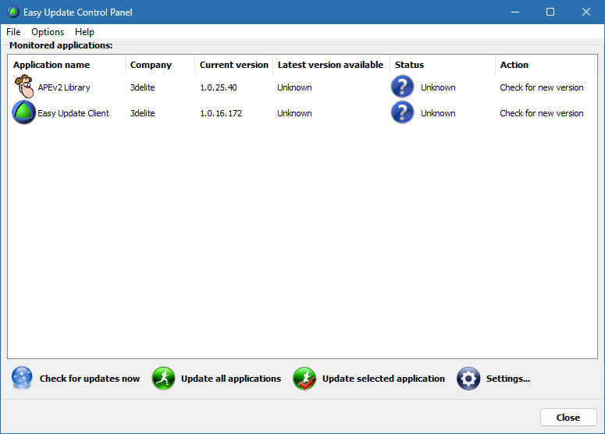Click version 1.0.25.40 cell

tap(219, 87)
